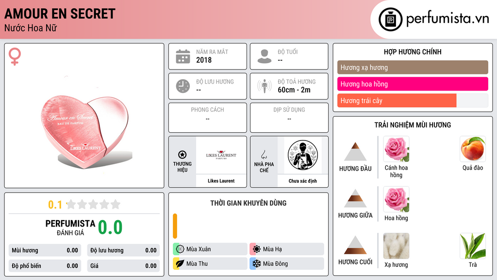The image size is (497, 280).
Task: Select the Mùa Hạ season chip
Action: [x=287, y=249]
